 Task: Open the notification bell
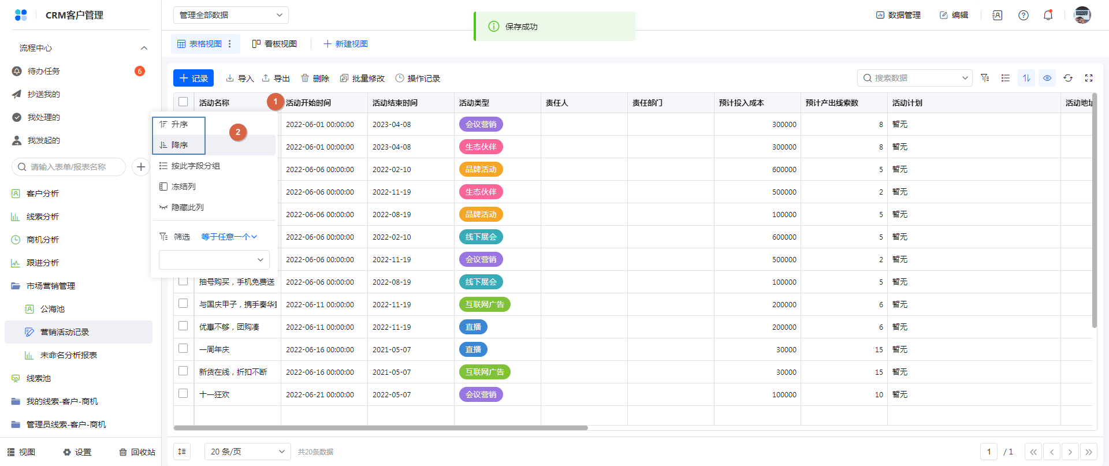click(x=1048, y=16)
